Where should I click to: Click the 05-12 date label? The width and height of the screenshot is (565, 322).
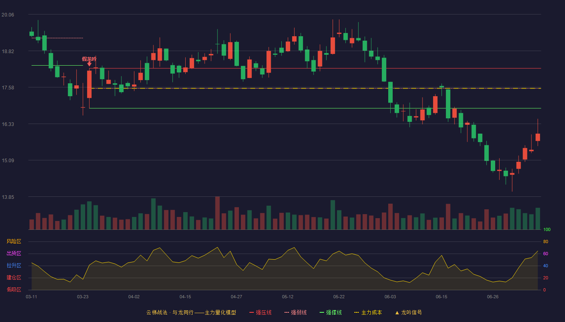pos(288,297)
